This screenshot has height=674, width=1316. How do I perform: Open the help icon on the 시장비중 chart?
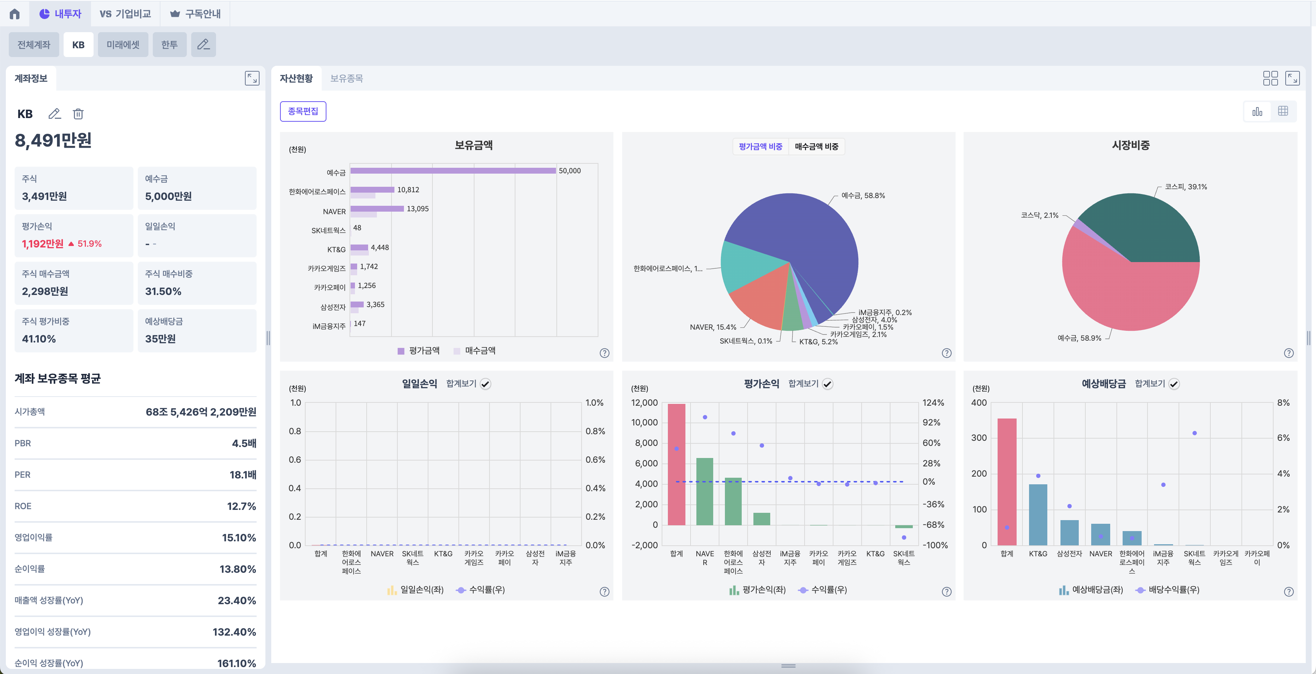pos(1289,353)
